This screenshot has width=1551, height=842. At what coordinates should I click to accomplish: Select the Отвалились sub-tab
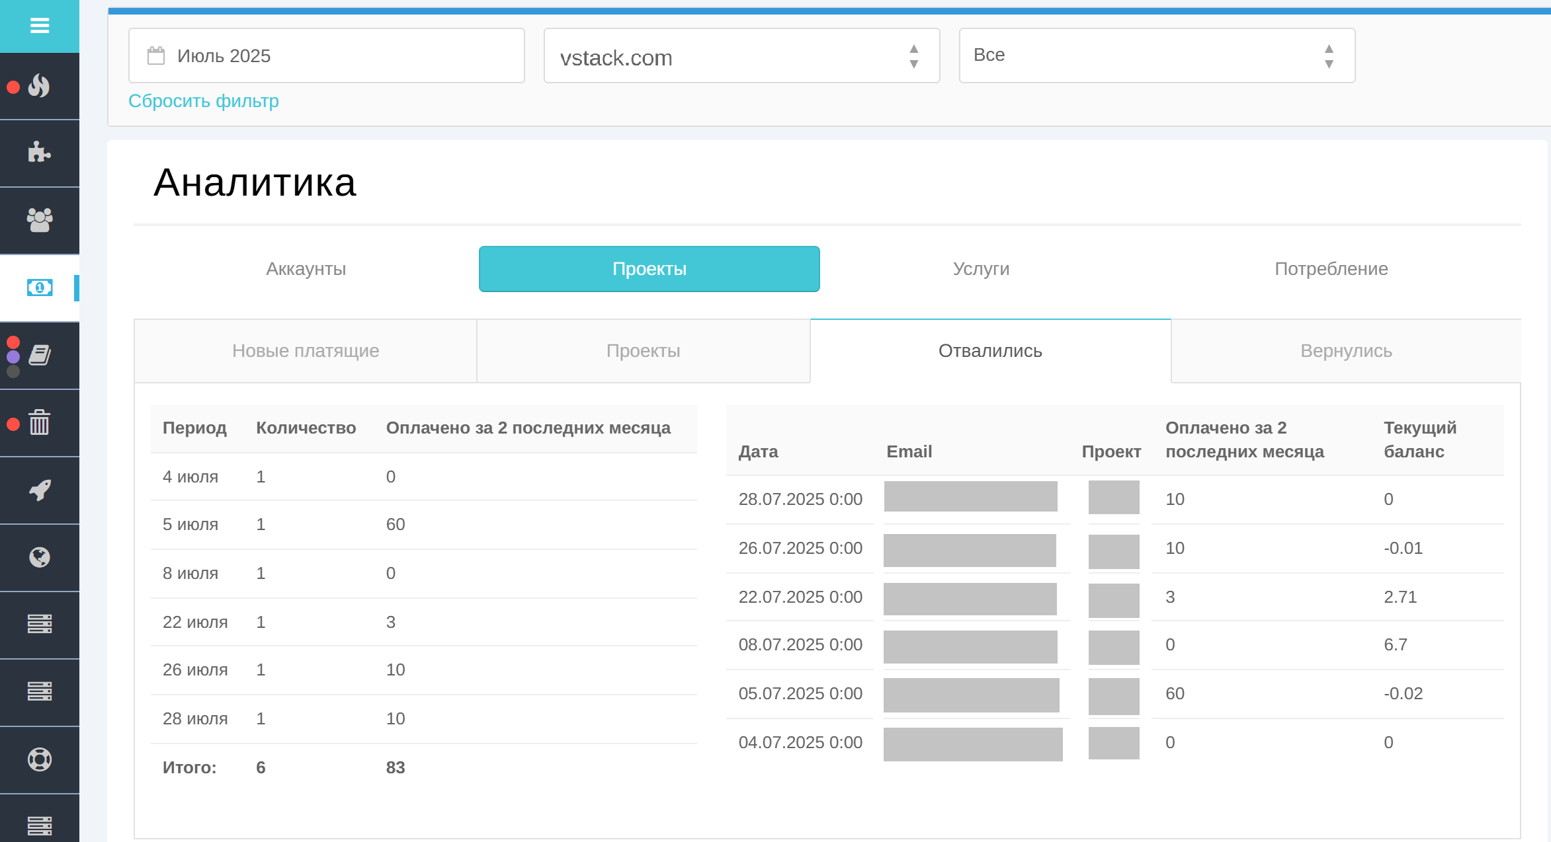coord(990,351)
